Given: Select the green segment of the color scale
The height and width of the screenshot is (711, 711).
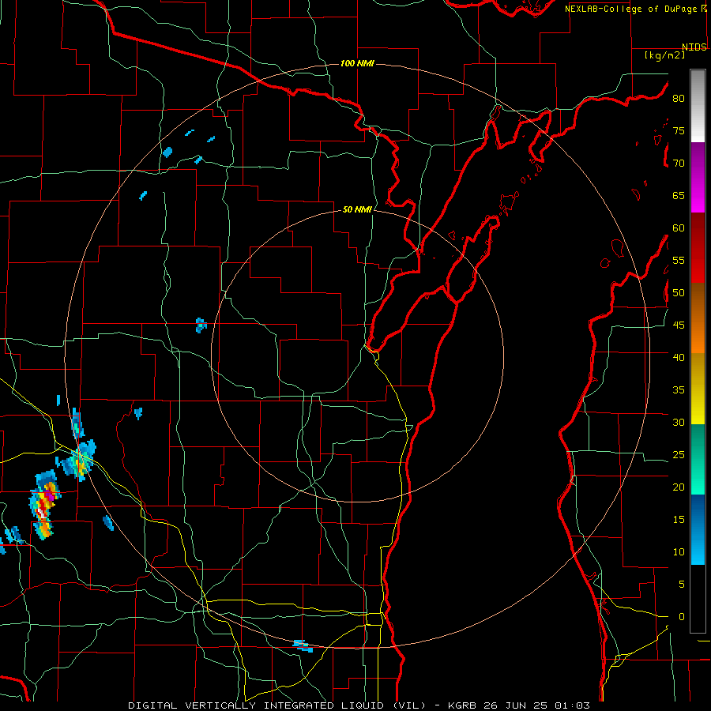Looking at the screenshot, I should 698,459.
